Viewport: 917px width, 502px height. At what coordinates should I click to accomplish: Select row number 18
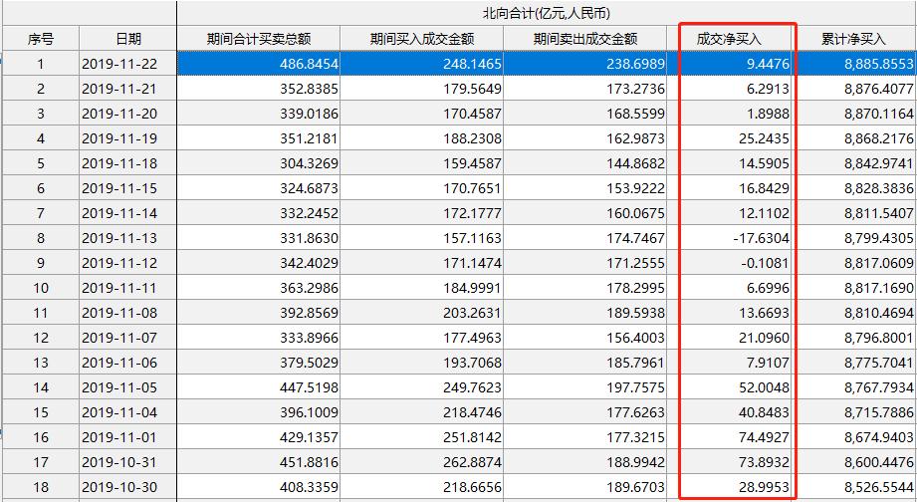(41, 486)
